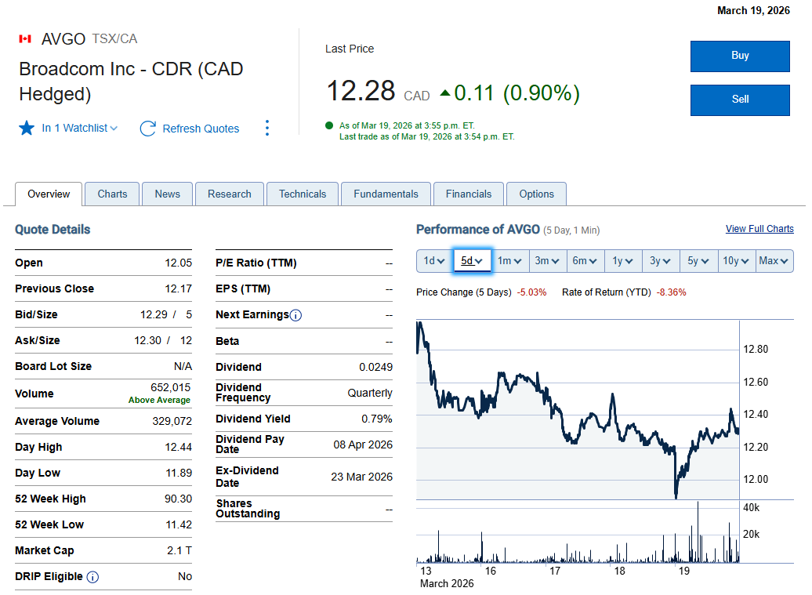Click the Previous Close value 12.17
This screenshot has width=812, height=595.
pos(179,289)
